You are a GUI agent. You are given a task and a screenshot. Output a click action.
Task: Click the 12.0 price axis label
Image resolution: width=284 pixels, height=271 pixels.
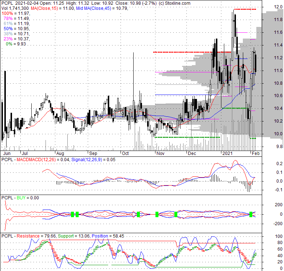click(278, 7)
